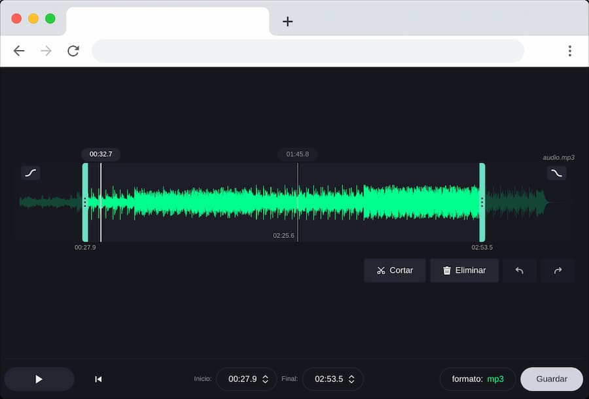Click the 02:53.5 label under the waveform

click(482, 247)
